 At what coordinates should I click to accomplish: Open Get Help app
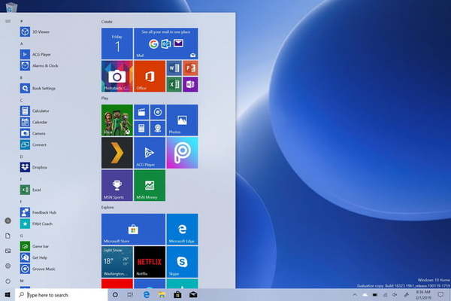coord(34,257)
